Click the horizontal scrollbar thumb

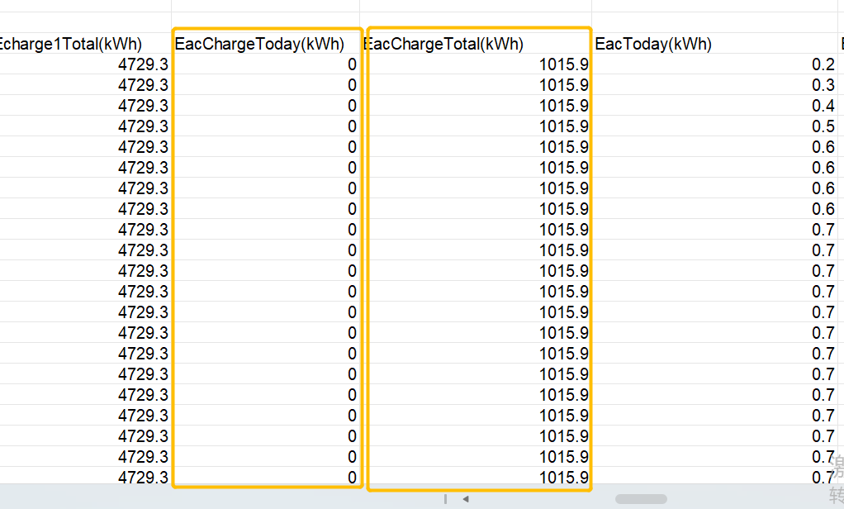tap(641, 499)
